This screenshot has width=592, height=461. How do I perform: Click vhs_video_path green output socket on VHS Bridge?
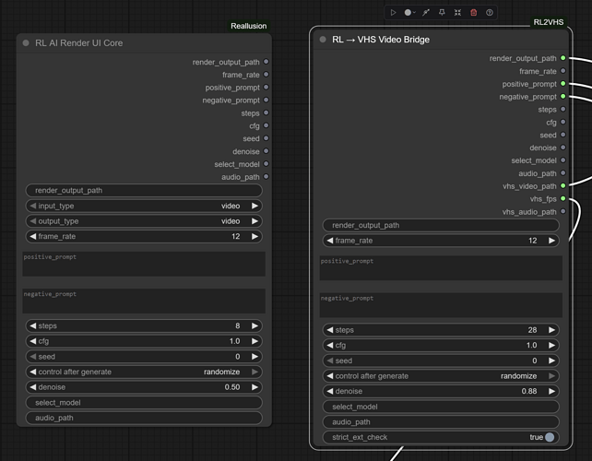(562, 185)
